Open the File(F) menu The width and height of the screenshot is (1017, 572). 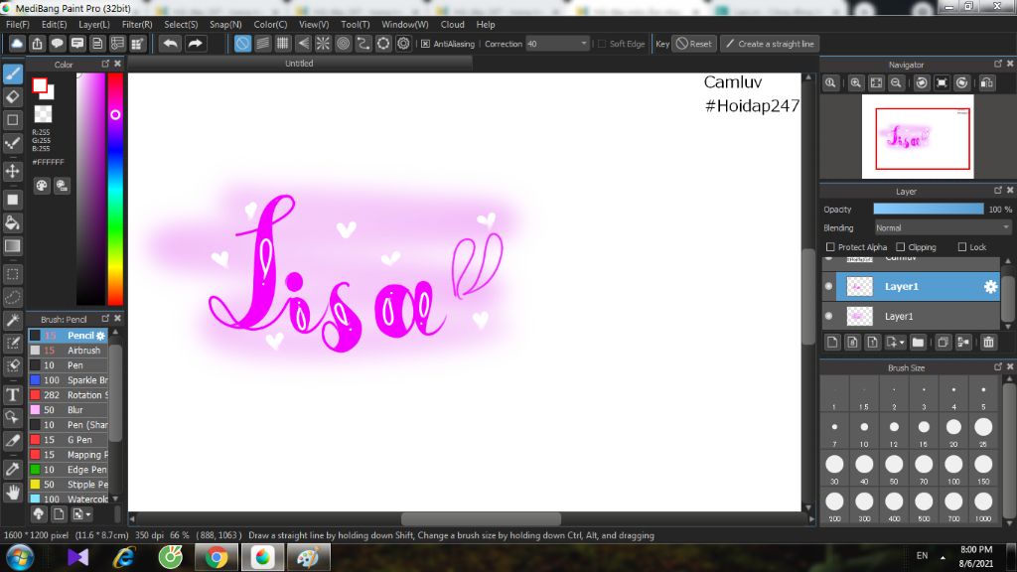(x=18, y=25)
